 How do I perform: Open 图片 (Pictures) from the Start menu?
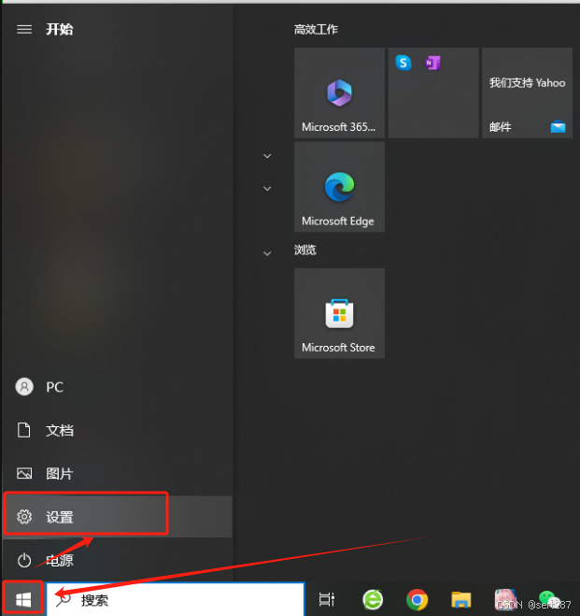click(x=118, y=473)
